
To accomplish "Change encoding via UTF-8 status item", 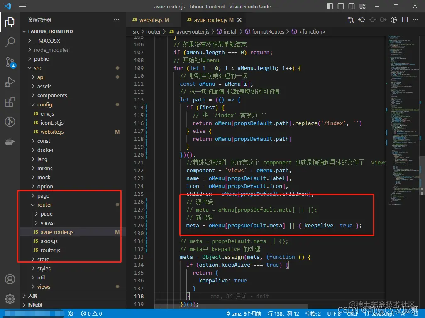I will [334, 314].
